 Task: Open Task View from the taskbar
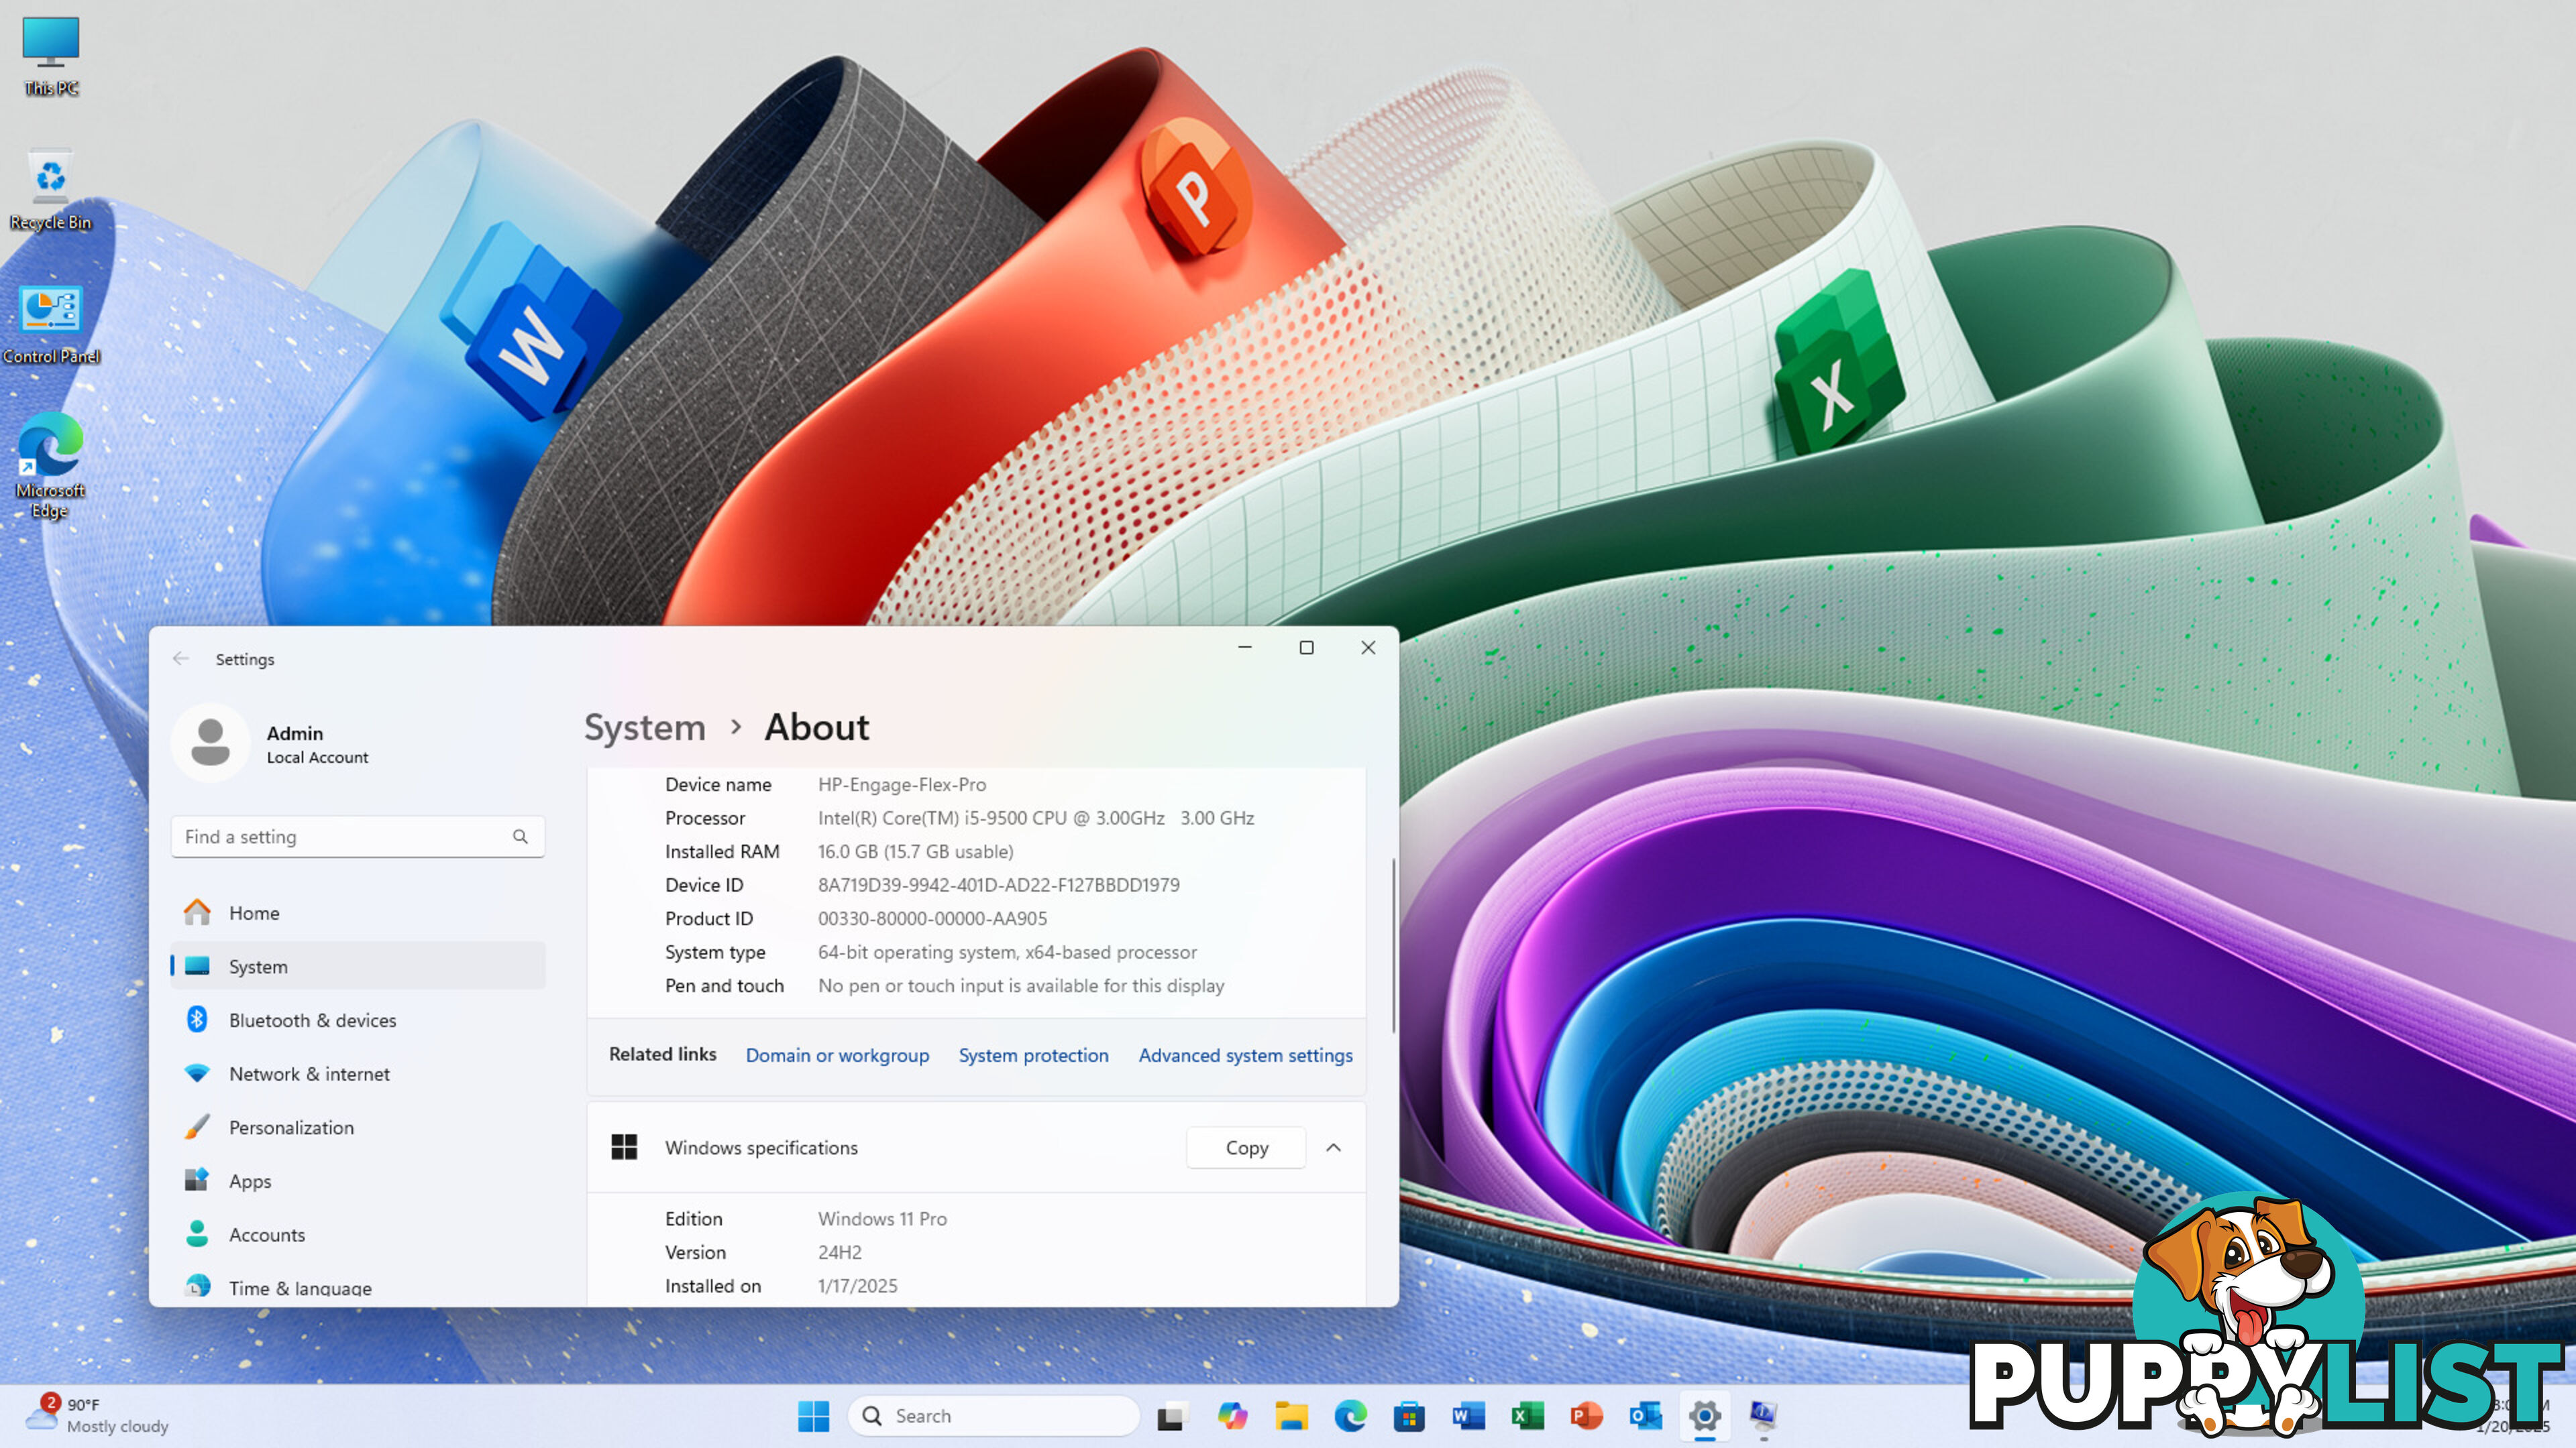(1171, 1415)
